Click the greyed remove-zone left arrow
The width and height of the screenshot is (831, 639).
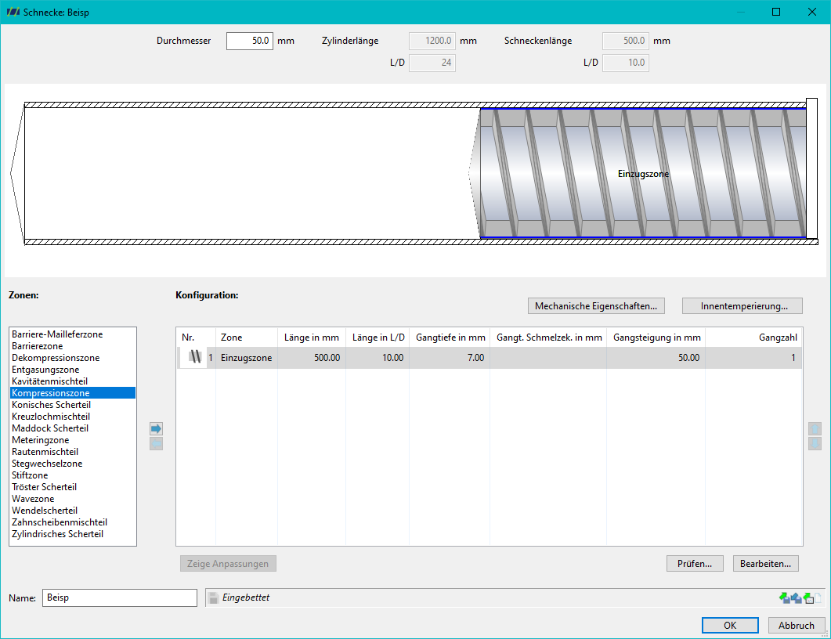156,443
